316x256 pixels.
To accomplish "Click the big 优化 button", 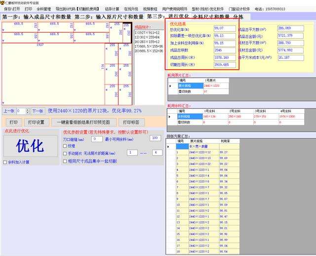I will pos(31,146).
